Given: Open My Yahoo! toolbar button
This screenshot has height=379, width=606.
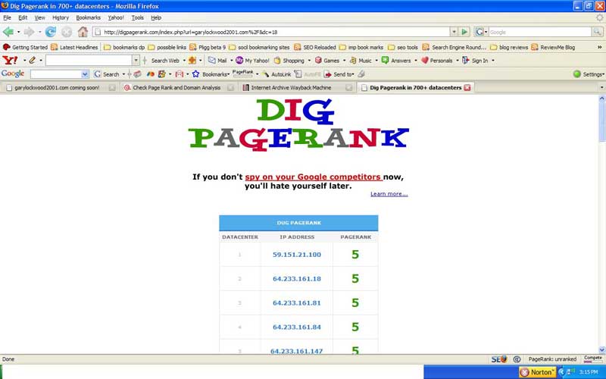Looking at the screenshot, I should (x=252, y=61).
